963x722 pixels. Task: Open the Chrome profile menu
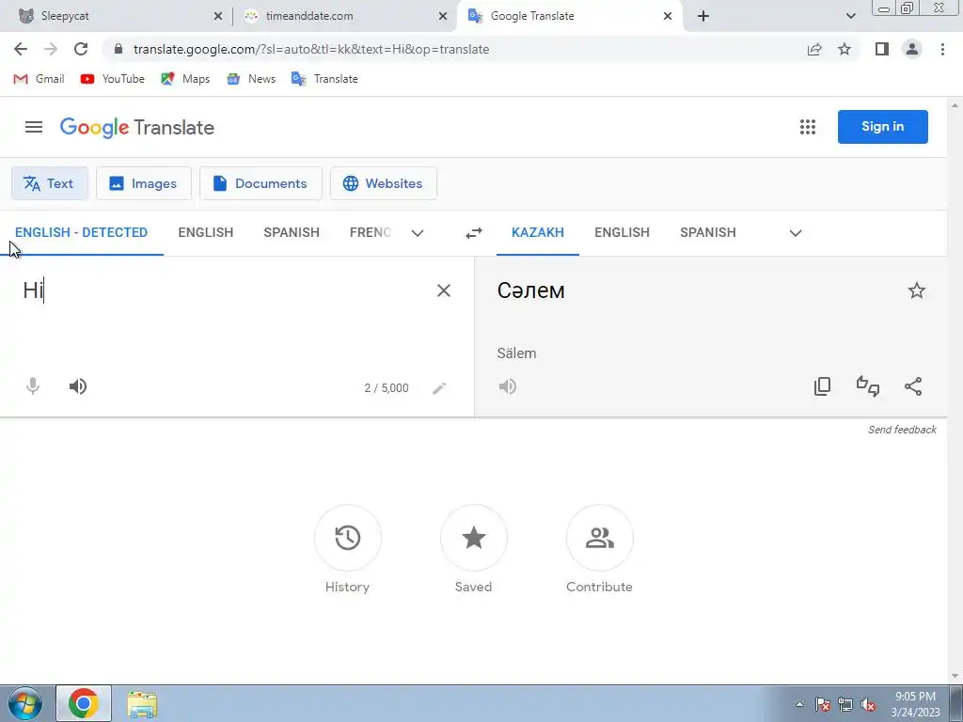pos(912,49)
